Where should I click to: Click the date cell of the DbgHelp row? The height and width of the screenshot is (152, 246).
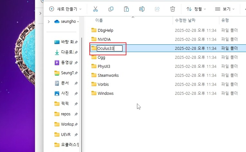click(x=196, y=30)
